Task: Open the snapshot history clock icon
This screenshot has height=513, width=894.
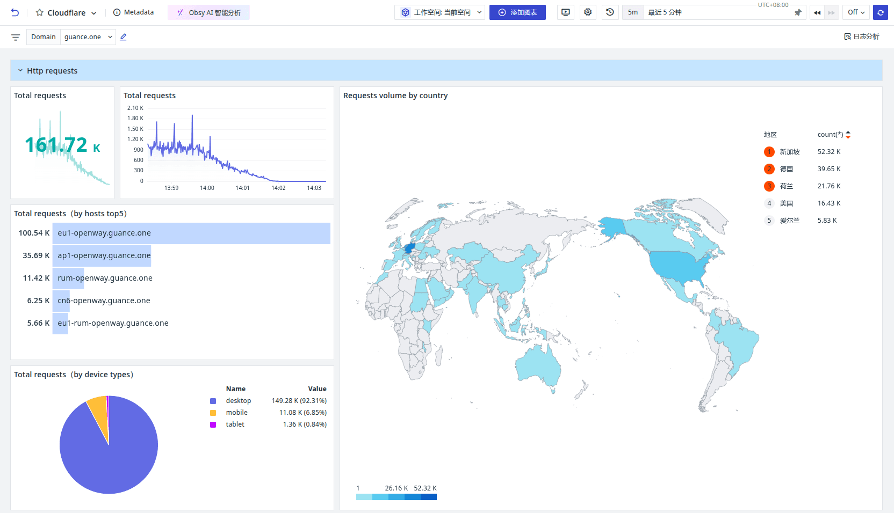Action: pyautogui.click(x=610, y=12)
